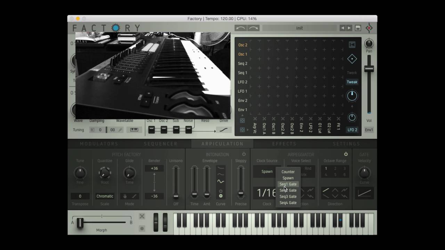Image resolution: width=445 pixels, height=250 pixels.
Task: Click the X above Osc1 A column
Action: point(264,119)
